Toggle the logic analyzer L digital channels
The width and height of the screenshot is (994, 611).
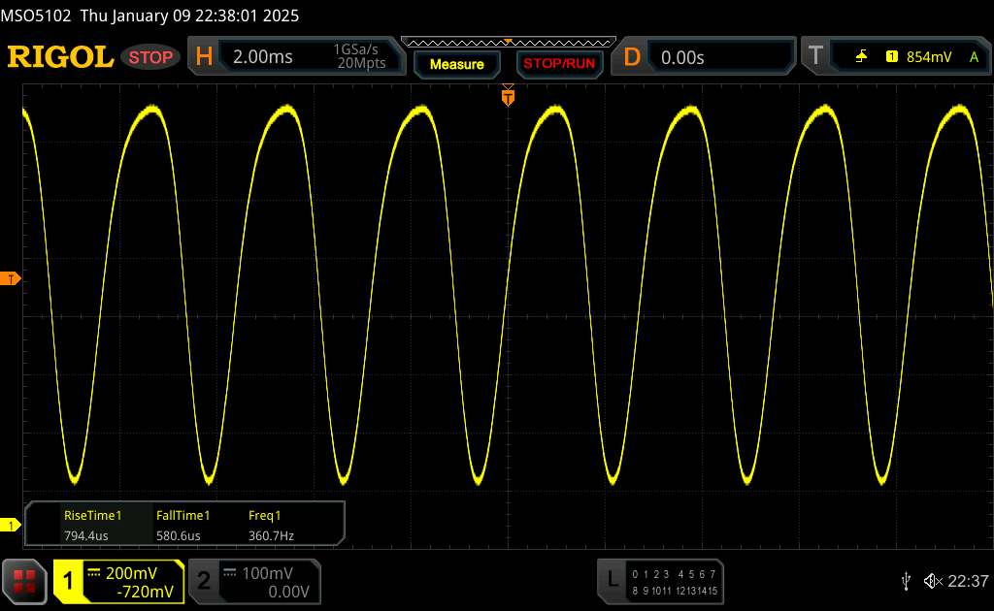click(659, 580)
